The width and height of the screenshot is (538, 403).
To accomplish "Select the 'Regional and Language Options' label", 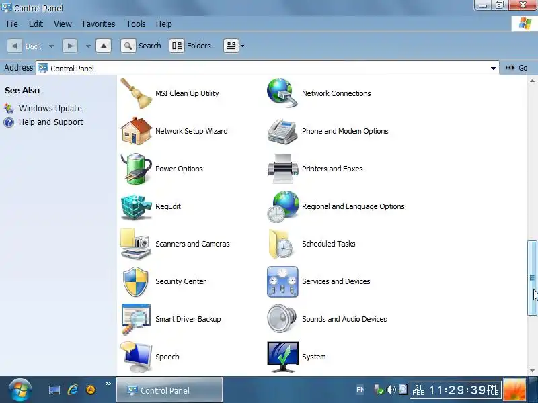I will (x=353, y=206).
